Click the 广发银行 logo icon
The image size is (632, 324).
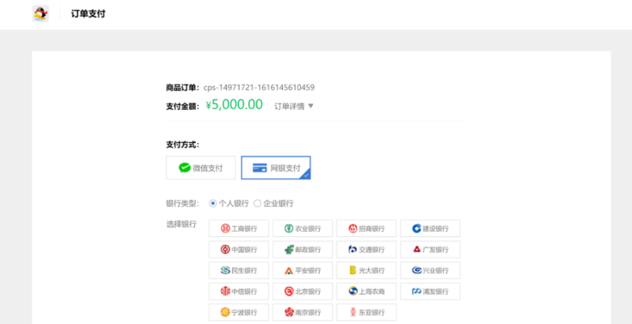pyautogui.click(x=417, y=250)
